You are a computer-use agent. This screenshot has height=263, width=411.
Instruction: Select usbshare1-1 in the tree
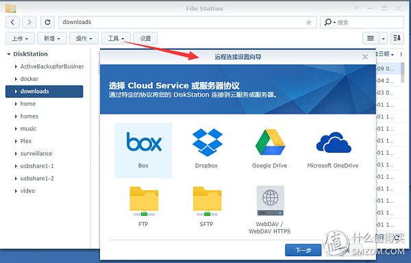click(x=37, y=166)
